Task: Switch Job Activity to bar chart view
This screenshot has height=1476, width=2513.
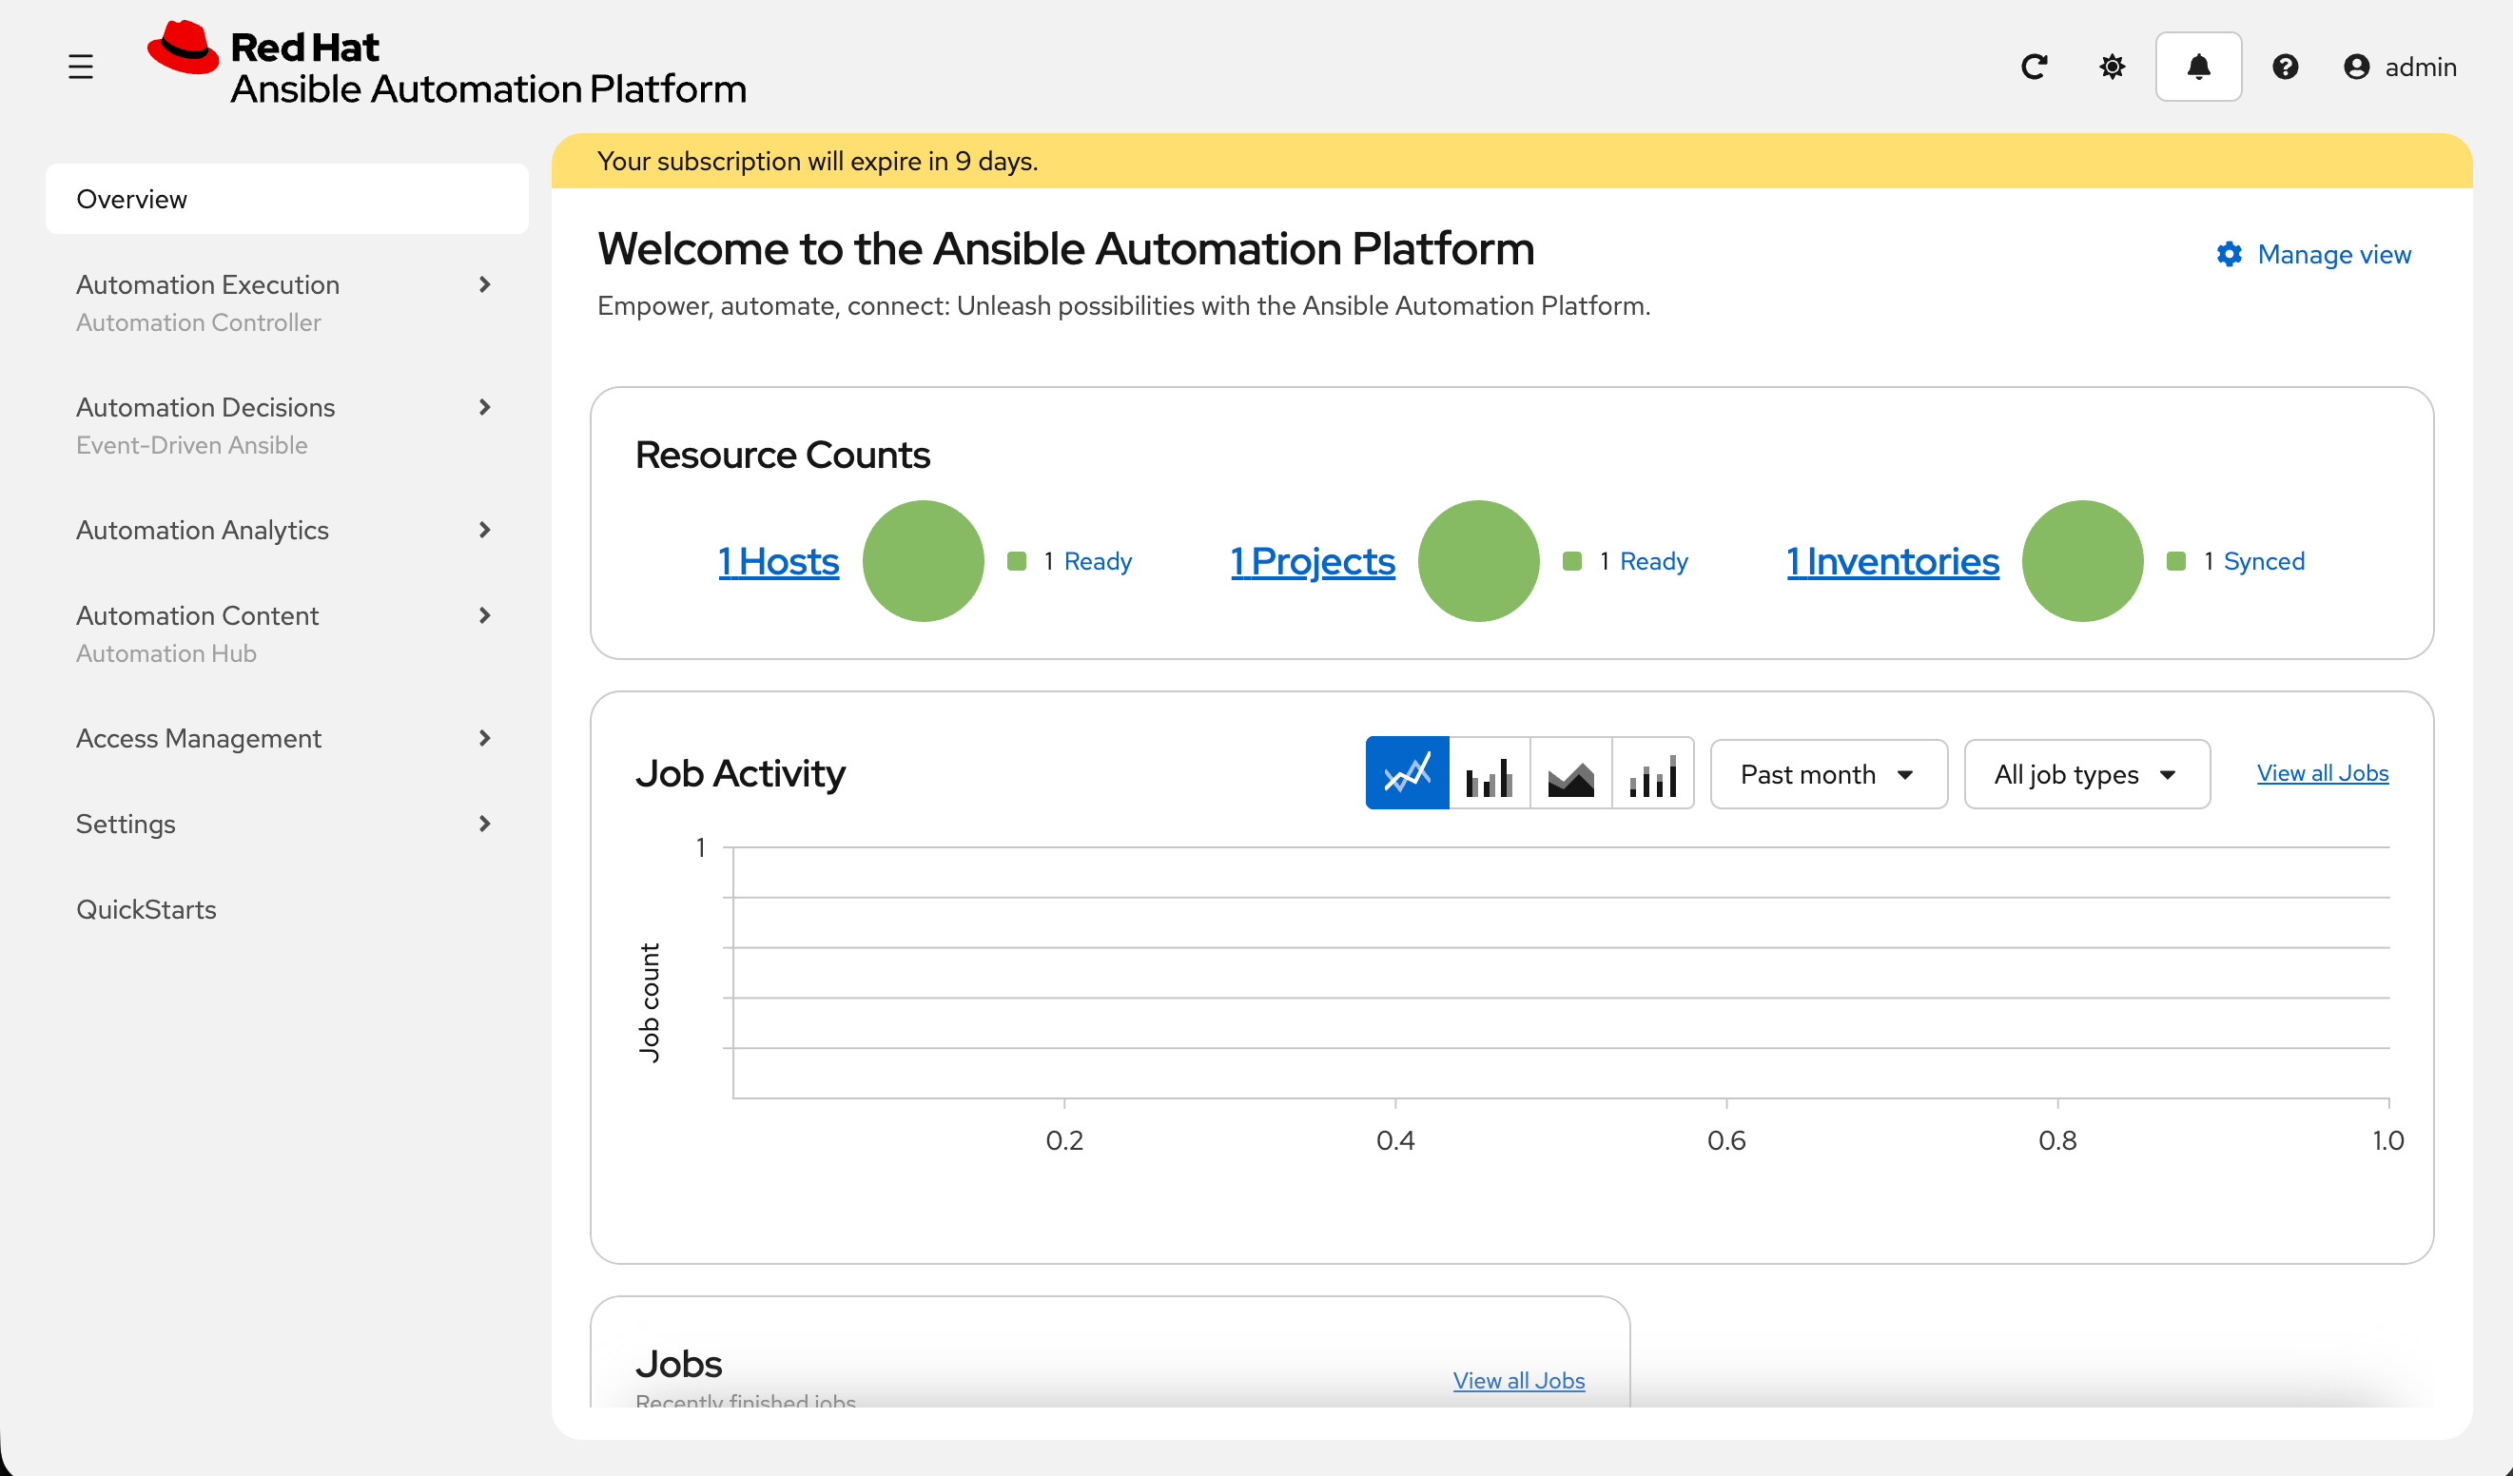Action: click(1489, 773)
